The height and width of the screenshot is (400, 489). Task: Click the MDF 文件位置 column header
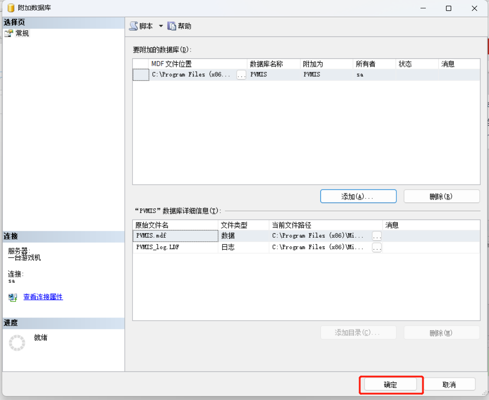coord(198,64)
